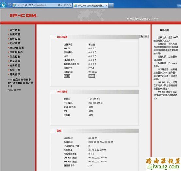This screenshot has height=171, width=181.
Task: Click the 网关 gateway value 0.0.0.0
Action: 92,56
